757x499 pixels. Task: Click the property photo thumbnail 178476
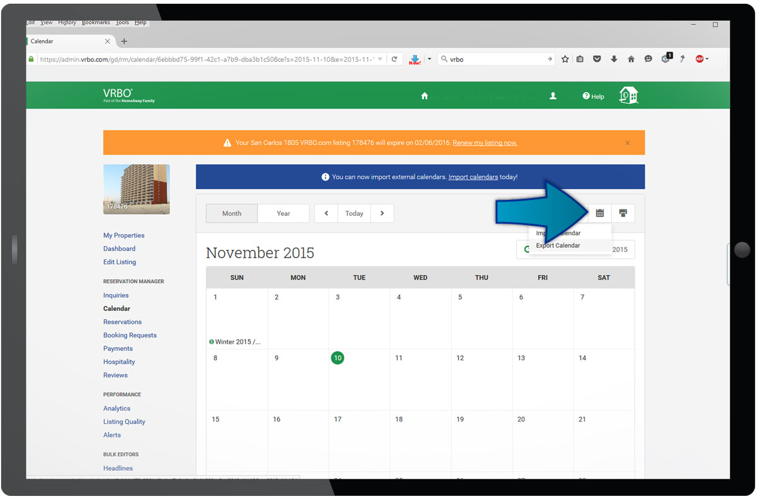(136, 189)
